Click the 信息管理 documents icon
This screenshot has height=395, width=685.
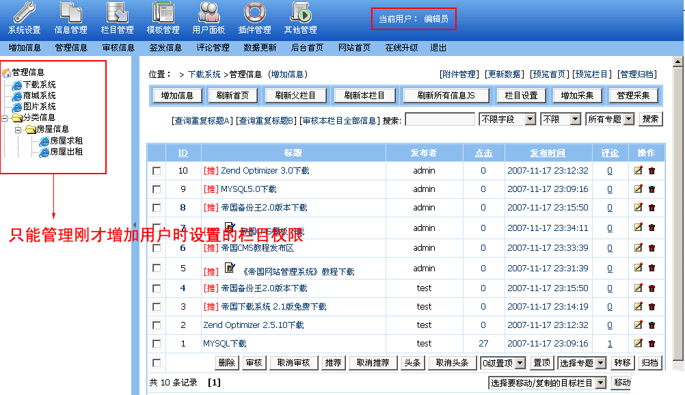click(70, 12)
